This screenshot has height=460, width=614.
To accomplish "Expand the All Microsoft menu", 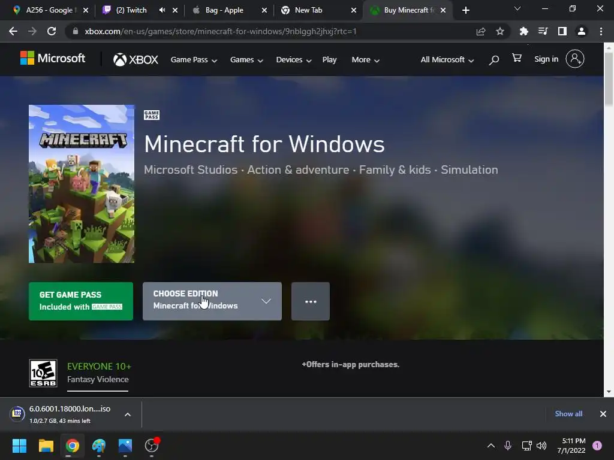I will click(x=447, y=60).
